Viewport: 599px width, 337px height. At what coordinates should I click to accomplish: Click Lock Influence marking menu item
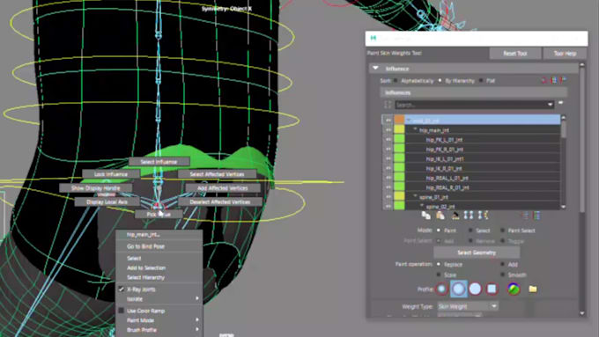coord(111,174)
